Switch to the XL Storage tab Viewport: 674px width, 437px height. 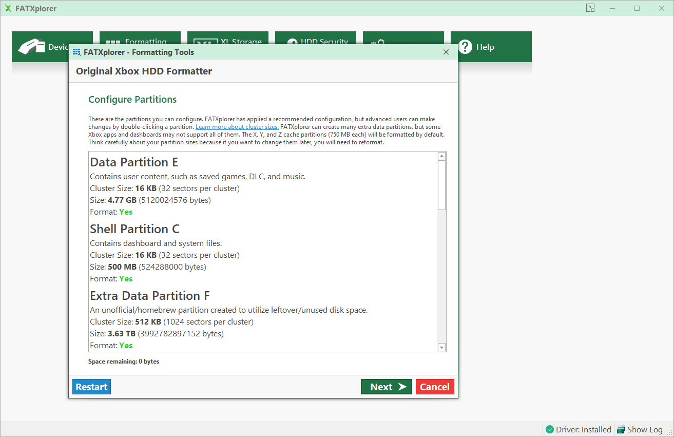point(227,39)
